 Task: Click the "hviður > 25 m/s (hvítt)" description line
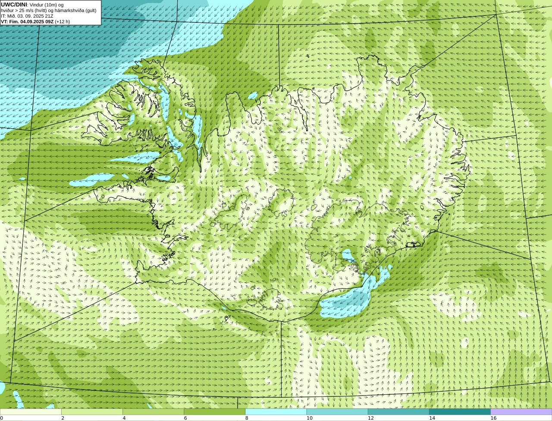click(x=49, y=10)
